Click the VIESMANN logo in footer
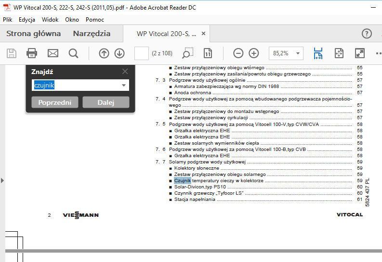Viewport: 382px width, 262px height. pyautogui.click(x=81, y=215)
